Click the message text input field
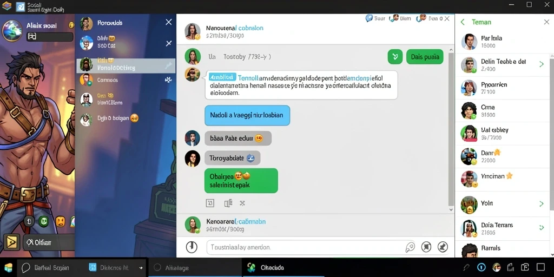The width and height of the screenshot is (554, 277). (x=306, y=247)
